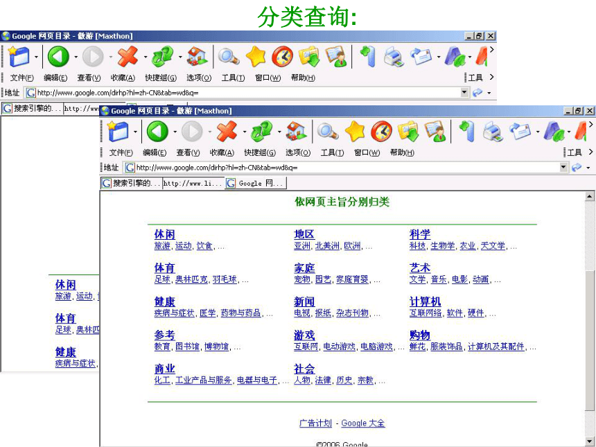The height and width of the screenshot is (447, 596).
Task: Open the Back history dropdown arrow in front window
Action: [175, 132]
